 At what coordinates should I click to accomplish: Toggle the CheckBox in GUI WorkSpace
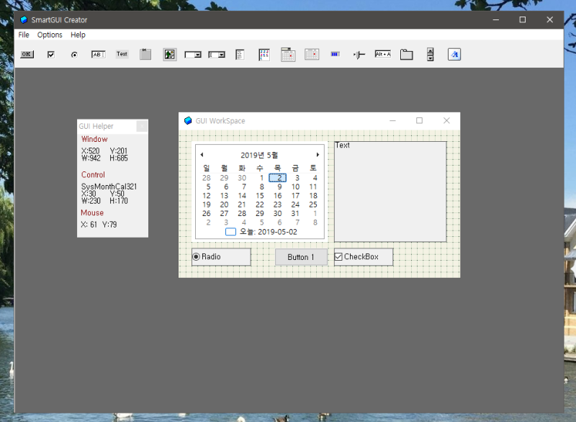pos(364,256)
